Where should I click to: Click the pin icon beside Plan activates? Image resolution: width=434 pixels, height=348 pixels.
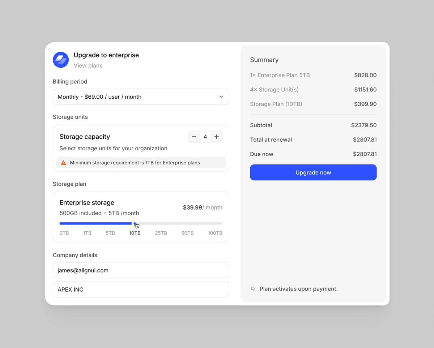253,289
